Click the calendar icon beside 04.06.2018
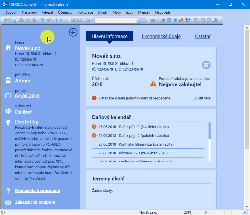250x215 pixels. (x=8, y=95)
